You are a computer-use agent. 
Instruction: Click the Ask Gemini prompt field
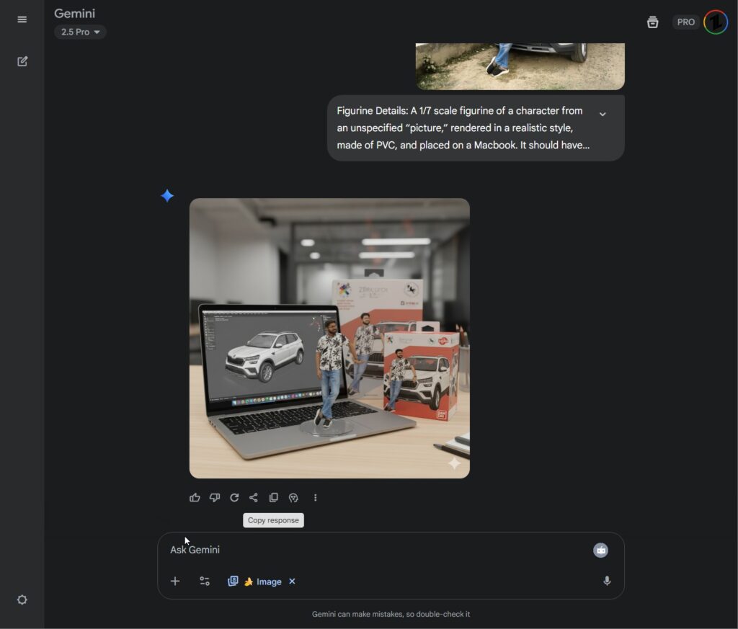coord(360,550)
